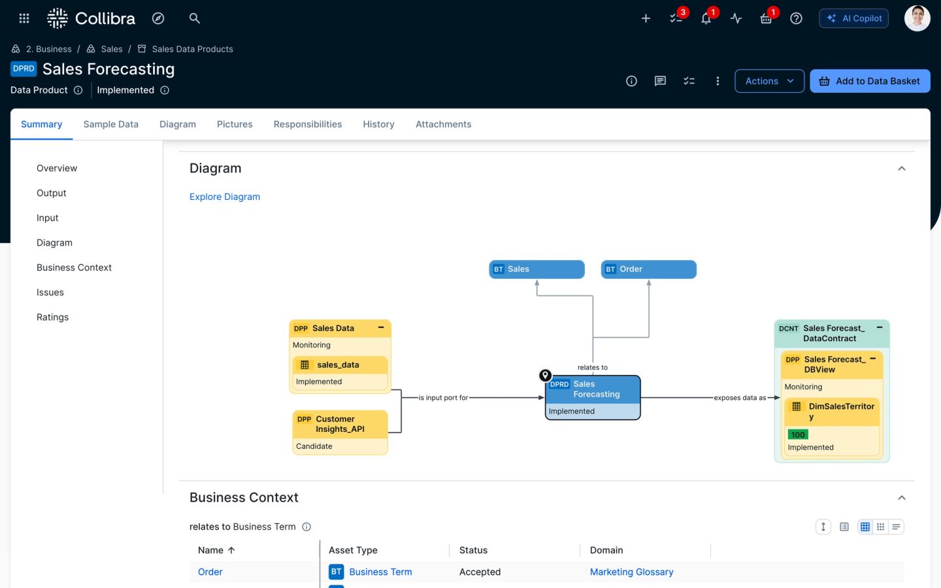
Task: Open the data basket icon in header
Action: point(766,18)
